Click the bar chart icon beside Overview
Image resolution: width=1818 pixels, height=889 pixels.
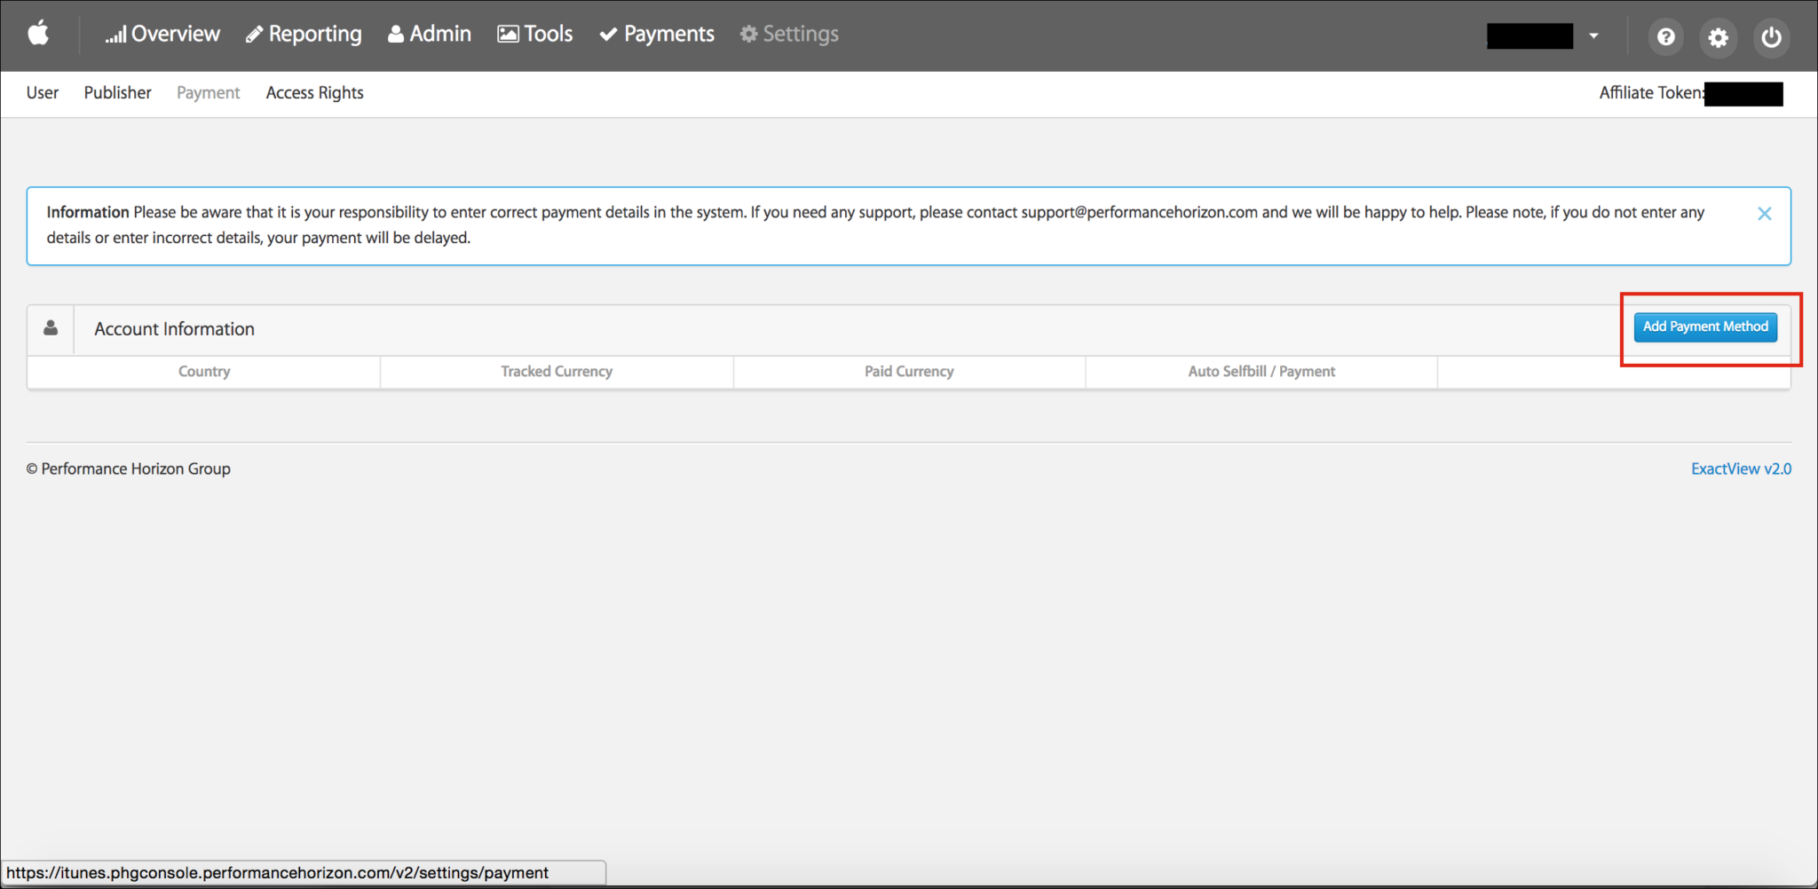(115, 35)
